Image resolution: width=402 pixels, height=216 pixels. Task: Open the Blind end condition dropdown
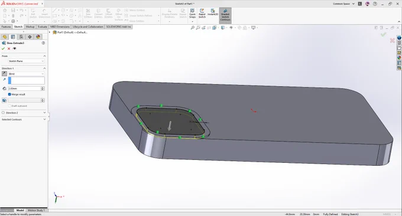pos(26,74)
